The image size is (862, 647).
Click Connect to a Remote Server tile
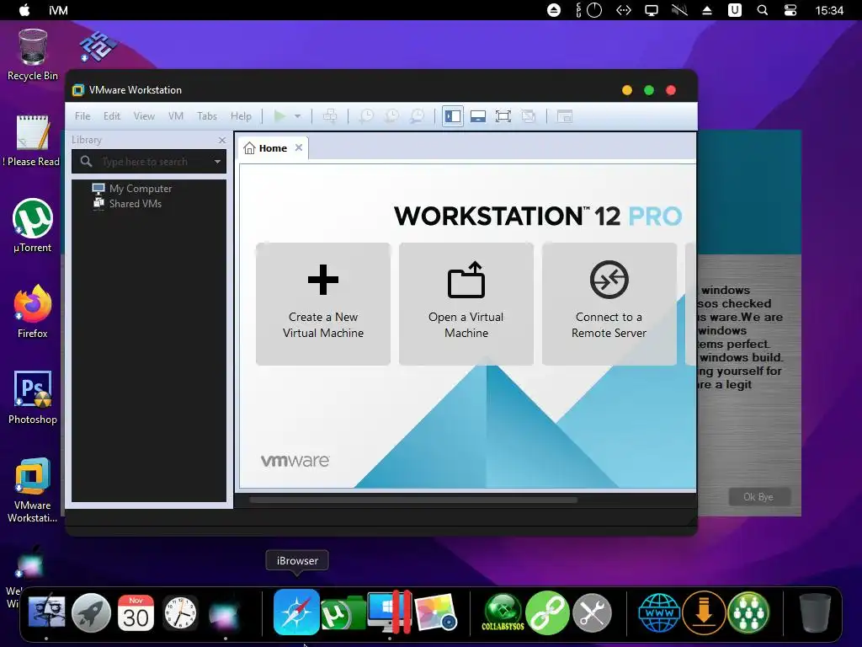(609, 303)
